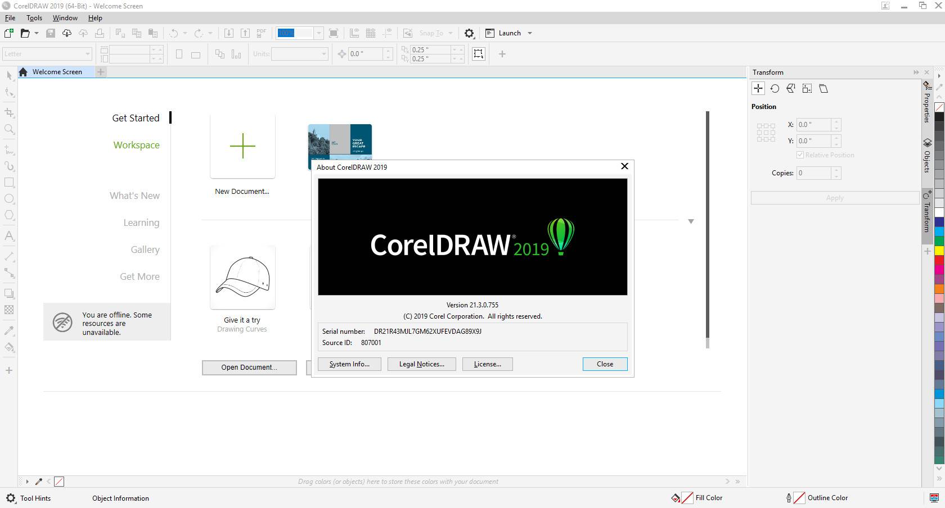Expand the zoom level dropdown arrow

pos(318,33)
